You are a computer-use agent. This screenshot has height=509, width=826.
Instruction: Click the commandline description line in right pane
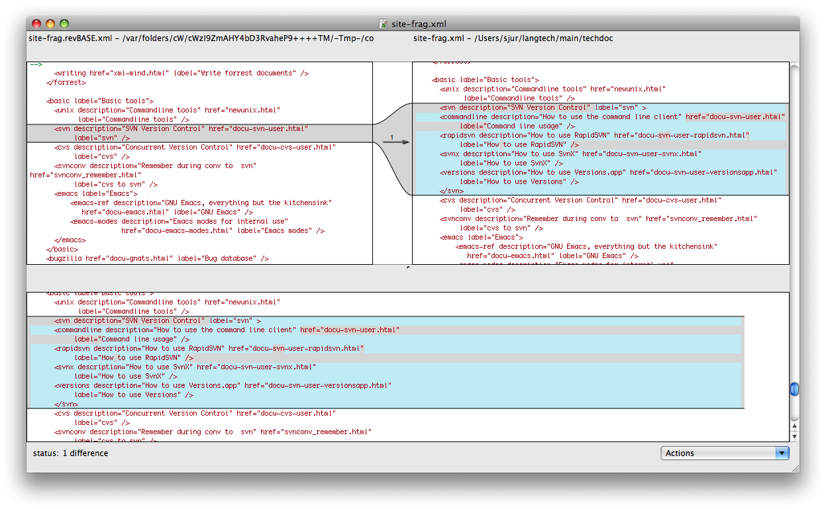click(612, 116)
